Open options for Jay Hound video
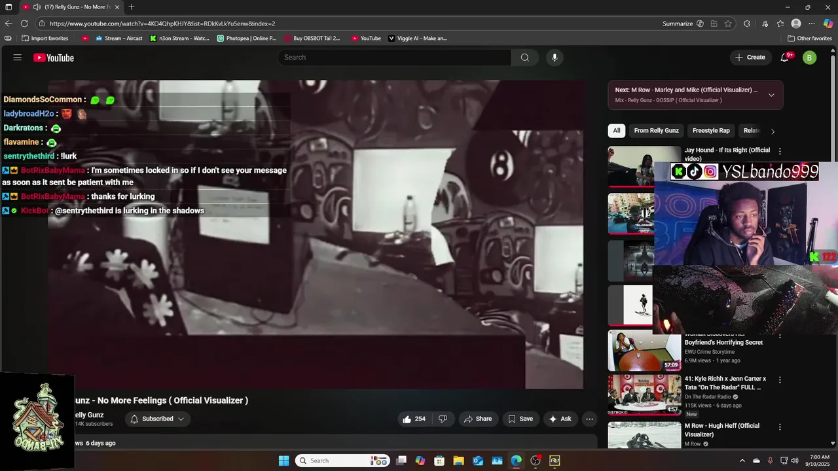This screenshot has height=471, width=838. pos(779,150)
